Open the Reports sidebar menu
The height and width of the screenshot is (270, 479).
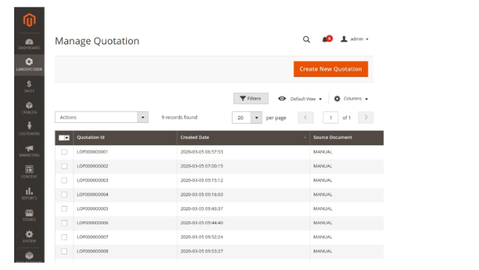tap(29, 194)
